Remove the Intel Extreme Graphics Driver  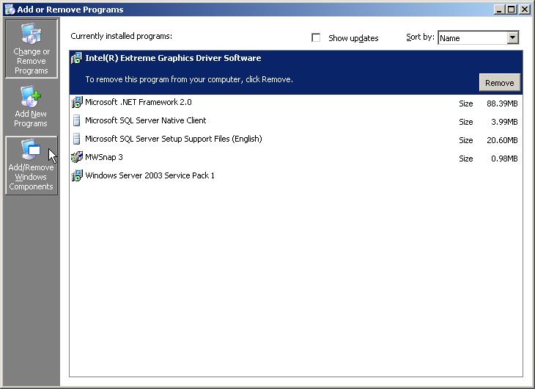tap(499, 83)
